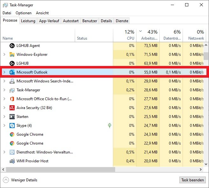Screen dimensions: 209x188
Task: Click the Task beenden button
Action: (192, 180)
